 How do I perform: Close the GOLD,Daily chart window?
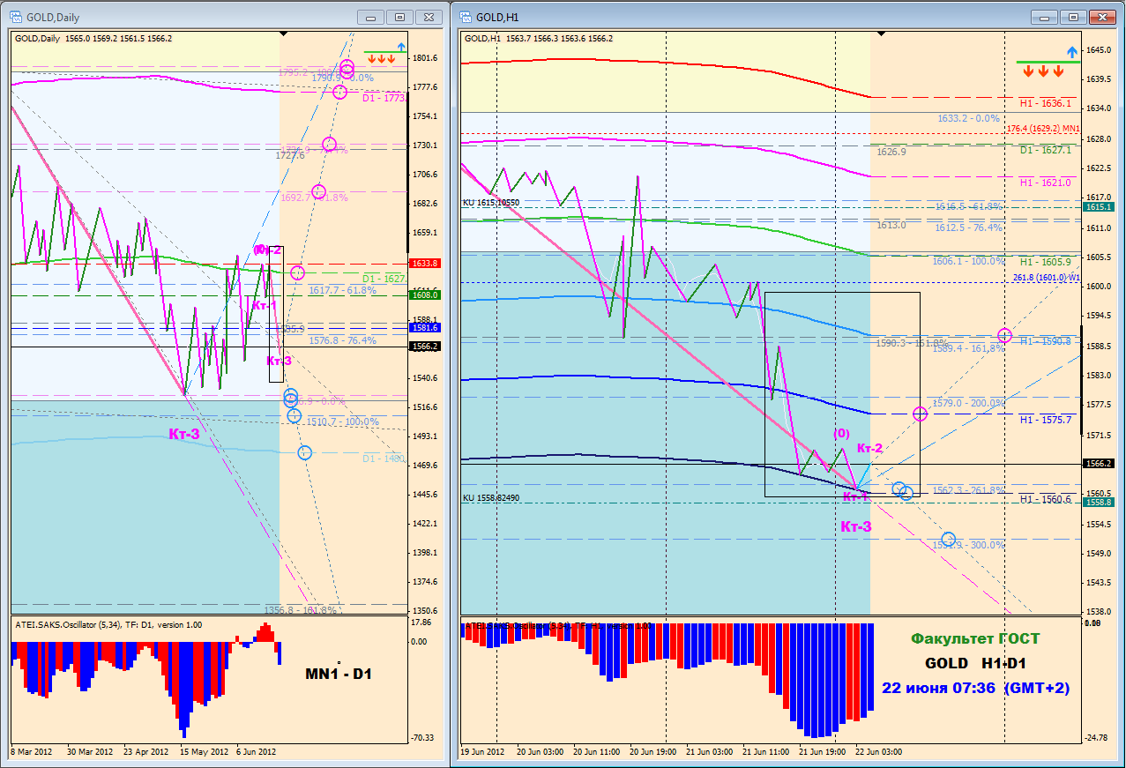(429, 17)
